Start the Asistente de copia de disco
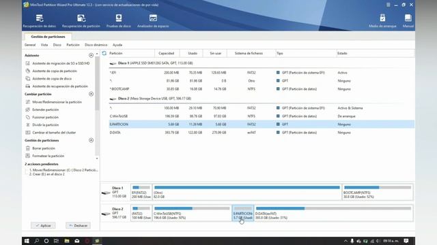Viewport: 437px width, 245px height. [48, 79]
